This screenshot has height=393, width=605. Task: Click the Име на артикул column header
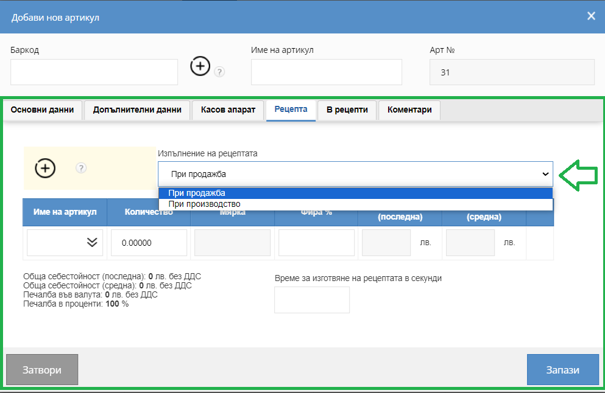point(65,212)
